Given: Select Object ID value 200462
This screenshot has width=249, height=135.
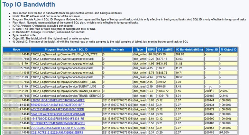Looking at the screenshot, I should [x=210, y=114].
